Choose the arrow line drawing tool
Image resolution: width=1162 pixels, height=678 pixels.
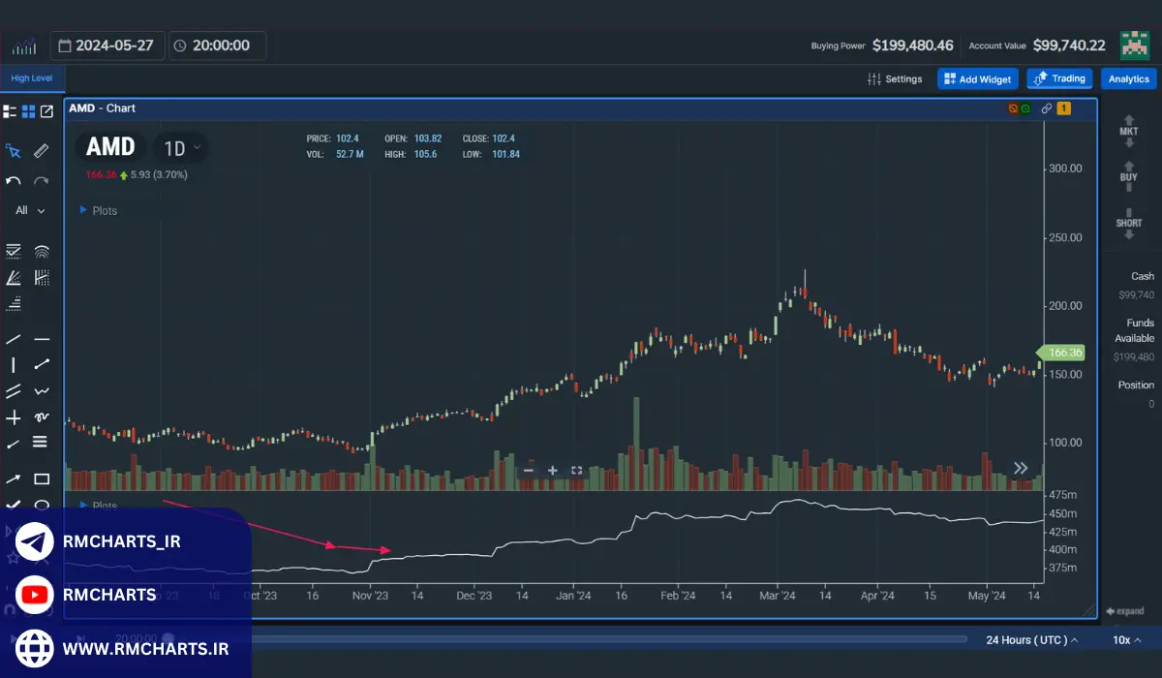click(x=14, y=478)
